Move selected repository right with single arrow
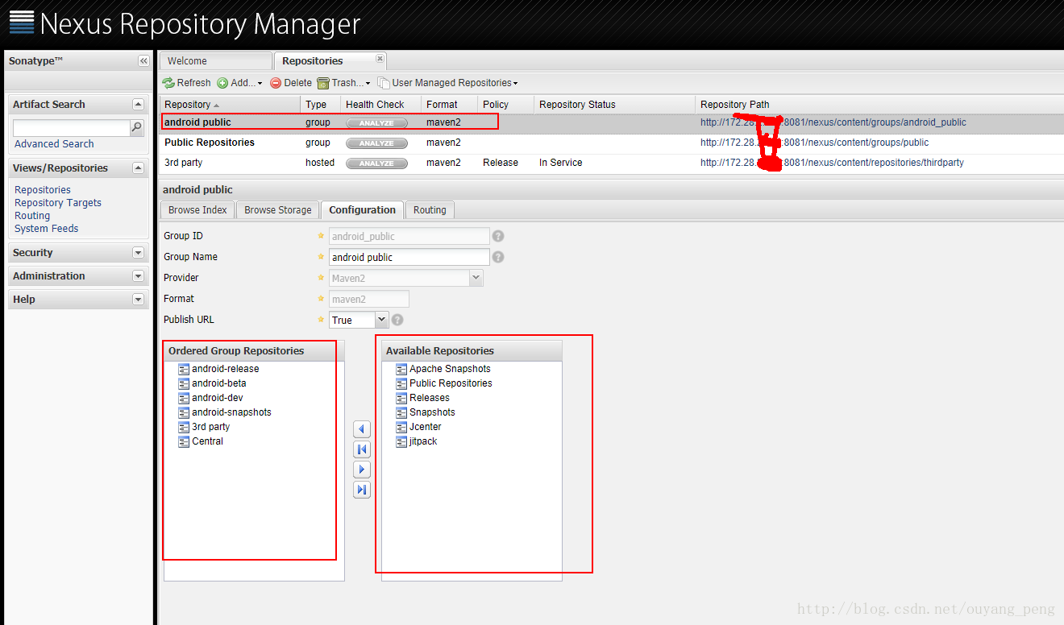Image resolution: width=1064 pixels, height=625 pixels. pos(362,470)
